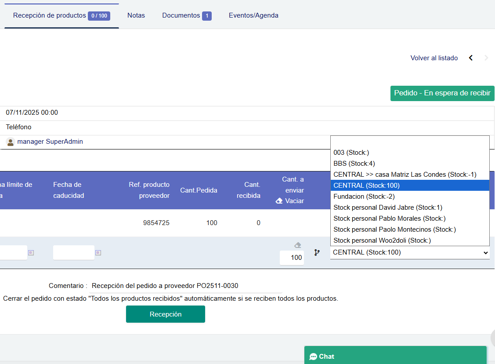This screenshot has height=364, width=495.
Task: Switch to the Notas tab
Action: click(136, 15)
